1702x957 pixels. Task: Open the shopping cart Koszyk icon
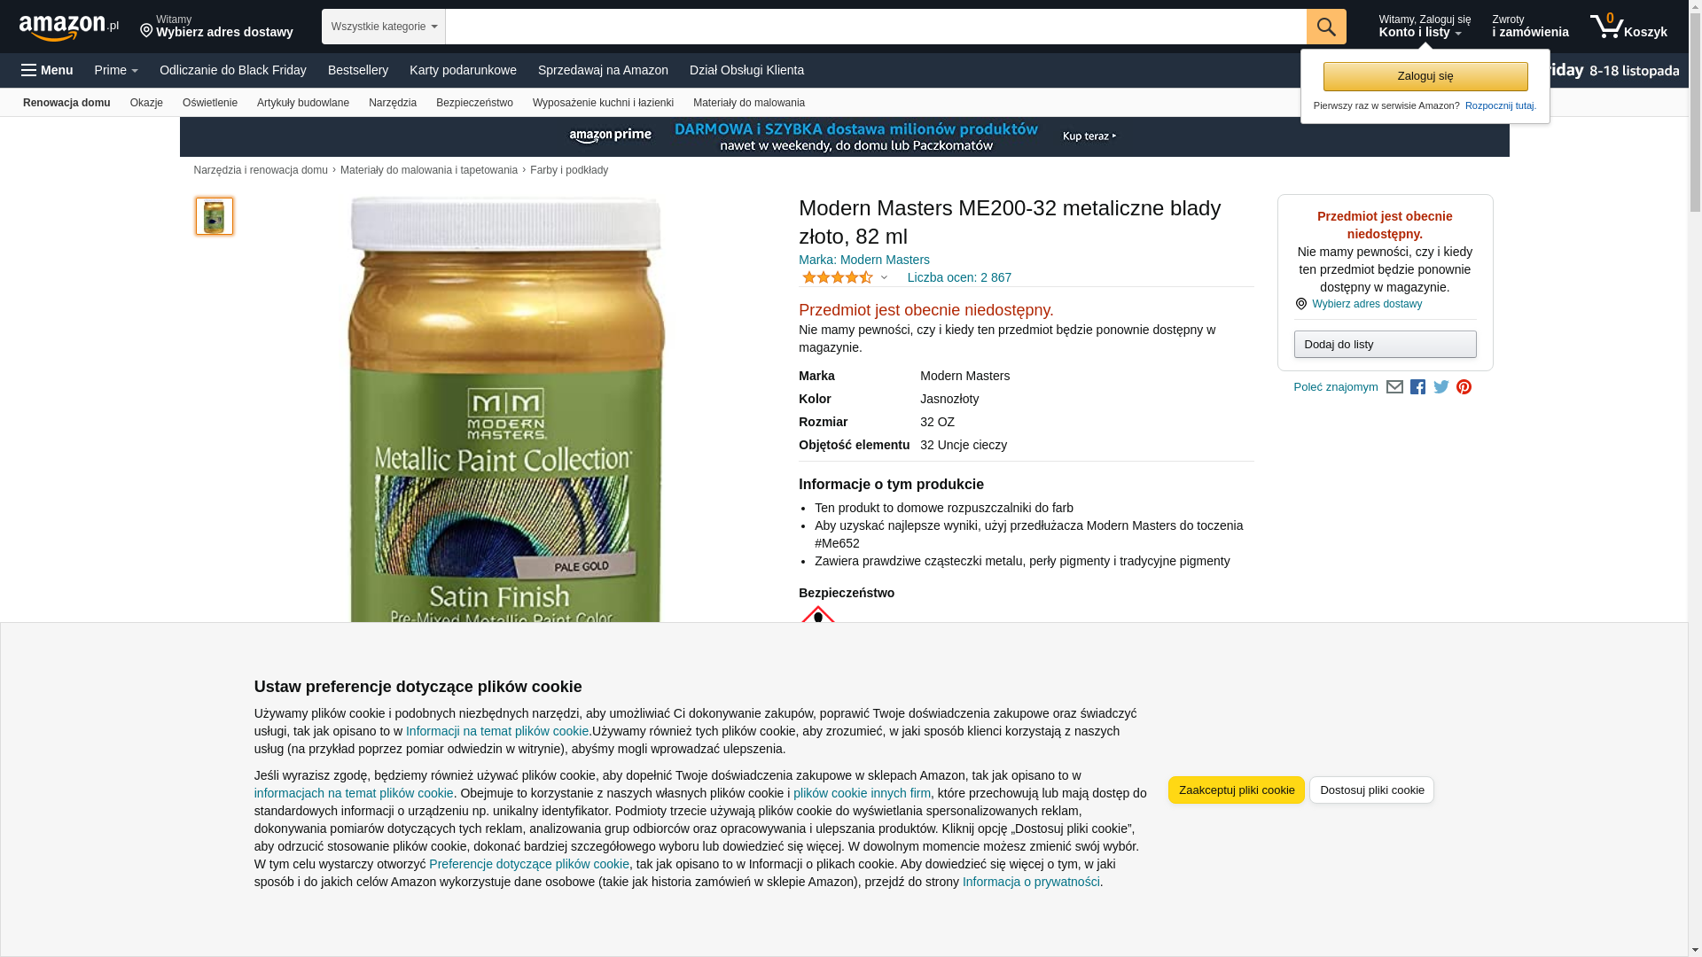(1628, 27)
